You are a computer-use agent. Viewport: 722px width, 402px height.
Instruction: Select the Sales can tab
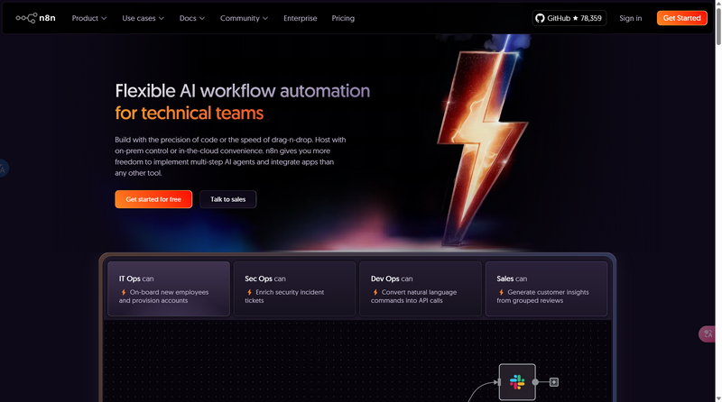[x=547, y=288]
